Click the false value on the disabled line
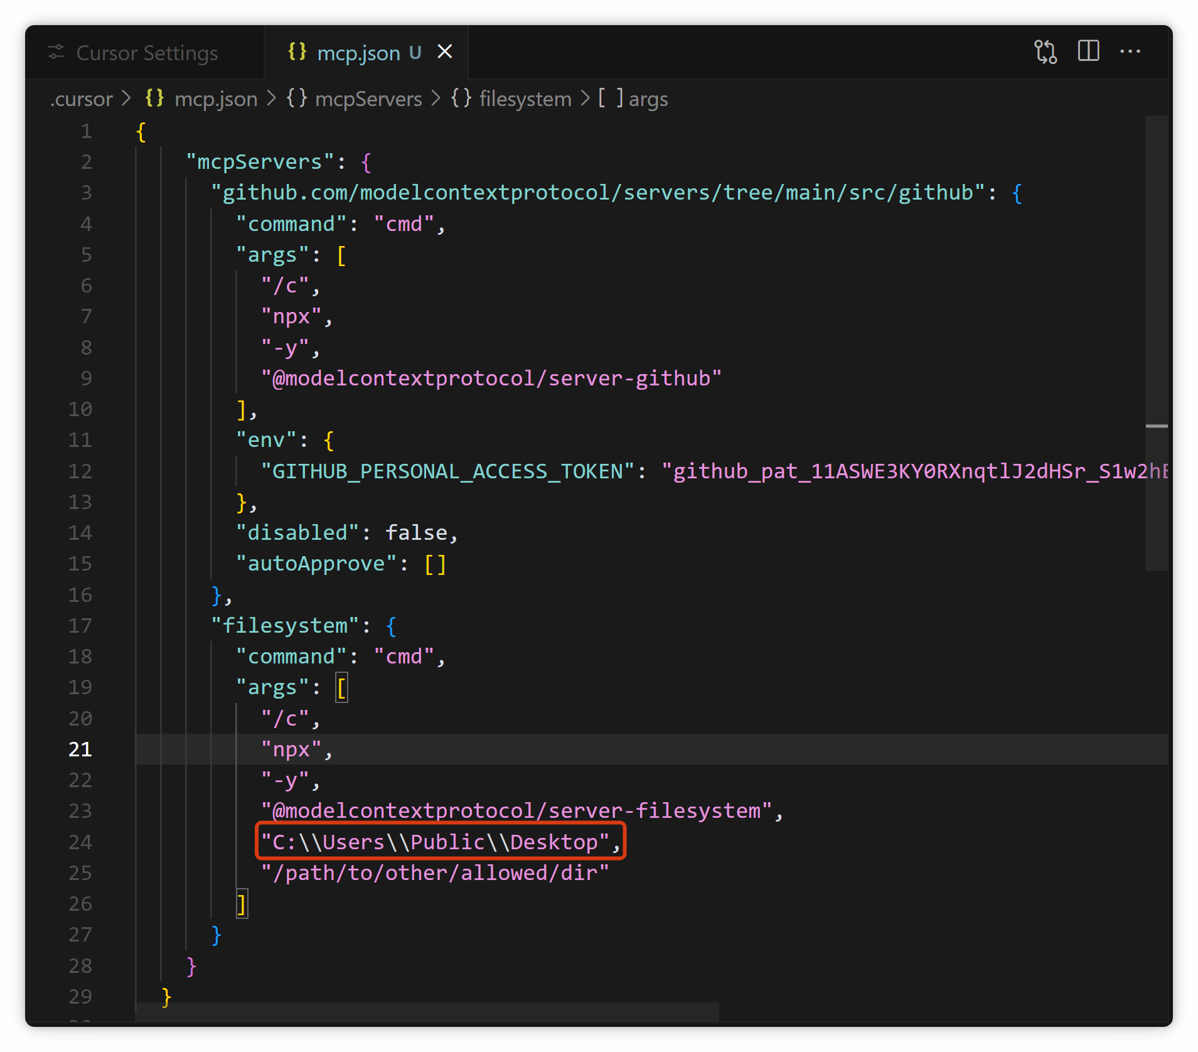Image resolution: width=1198 pixels, height=1052 pixels. click(x=416, y=533)
